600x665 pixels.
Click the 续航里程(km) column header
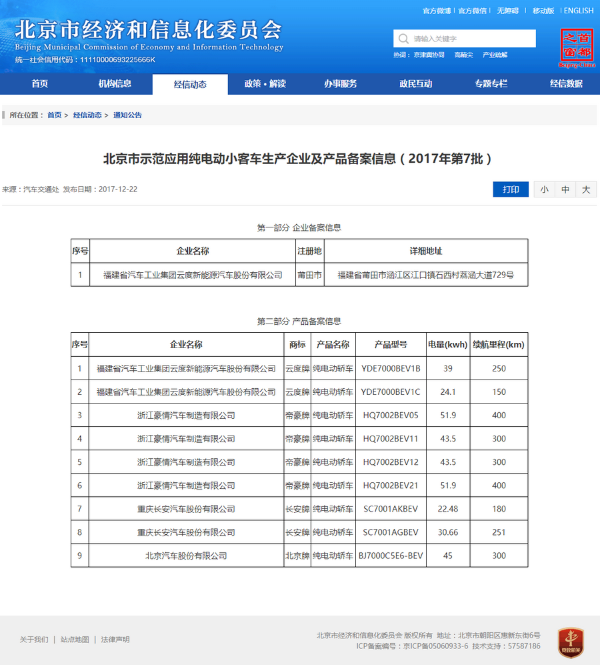pos(499,344)
